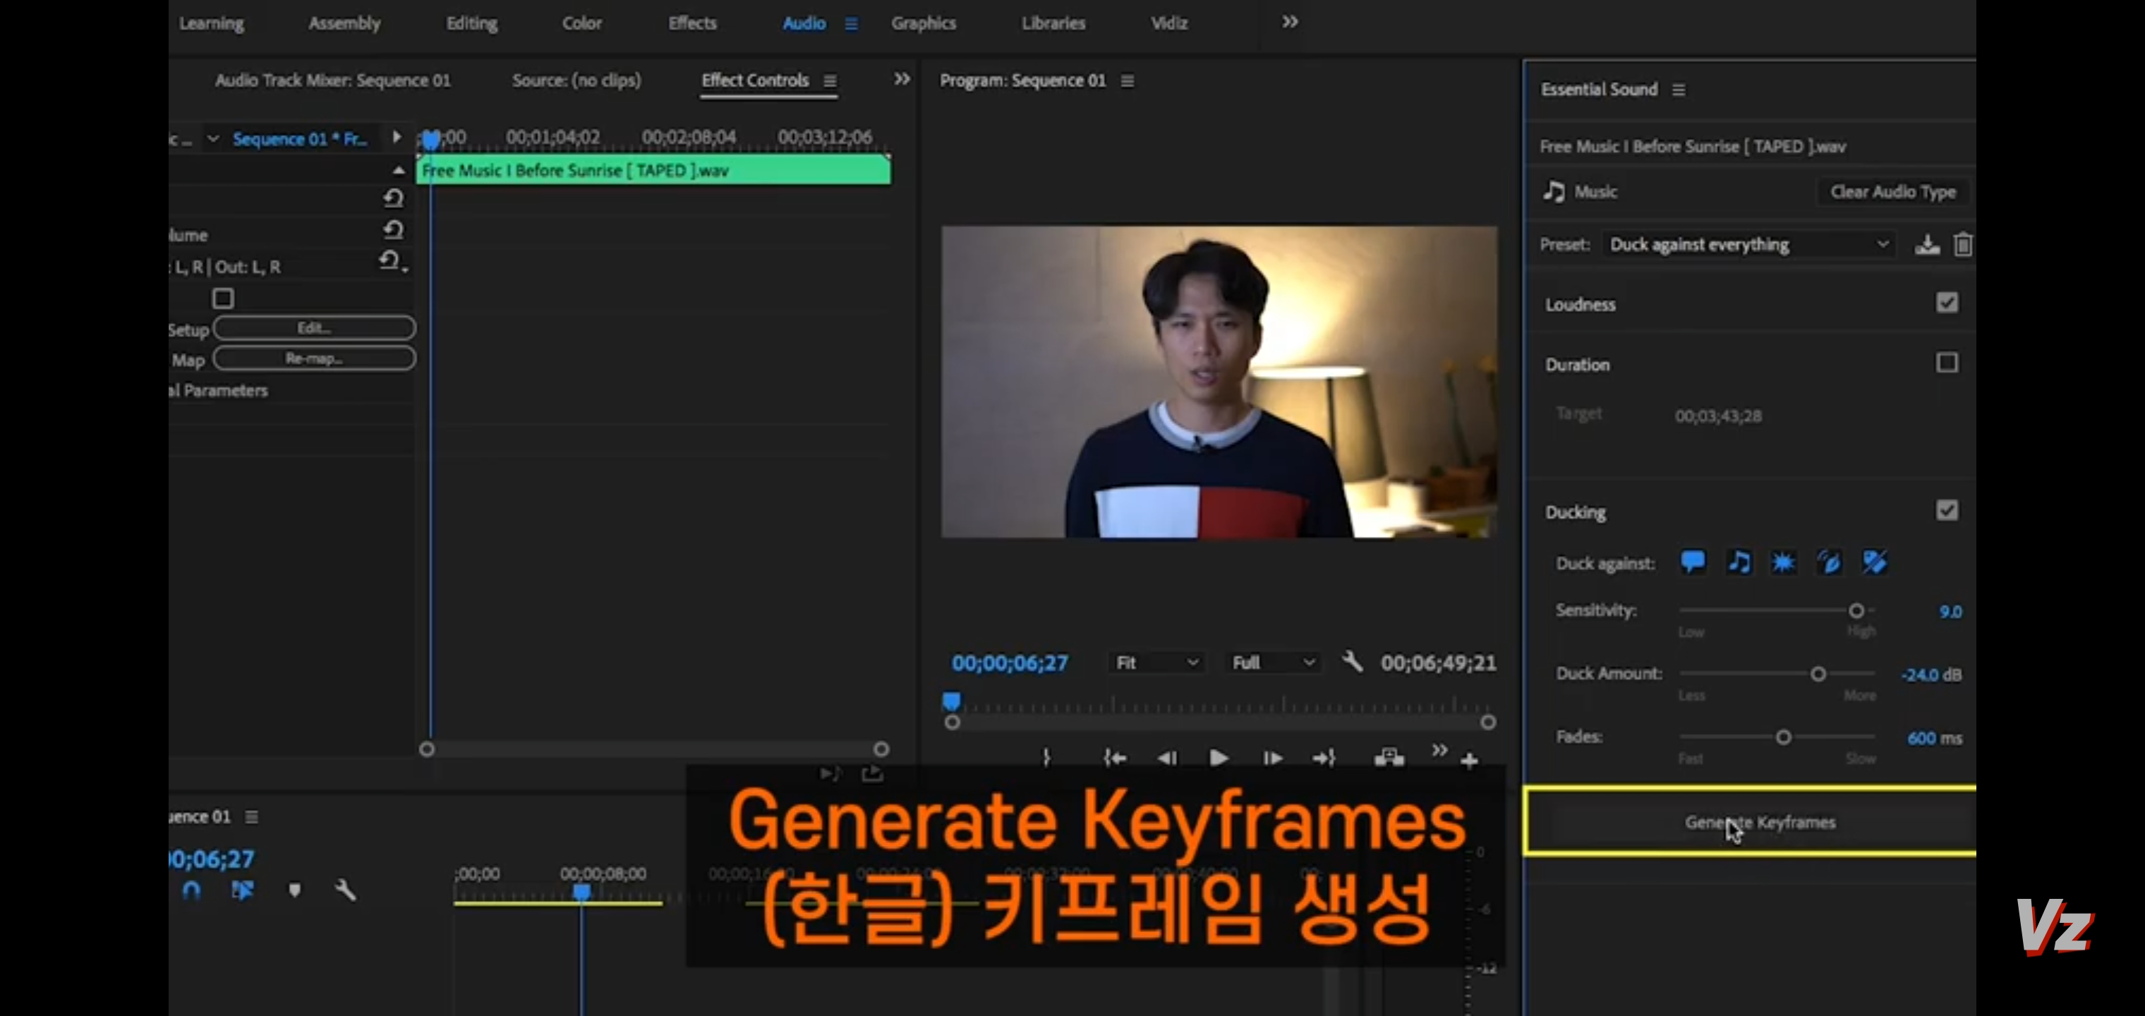Disable the Ducking checkbox
This screenshot has height=1016, width=2145.
1947,509
